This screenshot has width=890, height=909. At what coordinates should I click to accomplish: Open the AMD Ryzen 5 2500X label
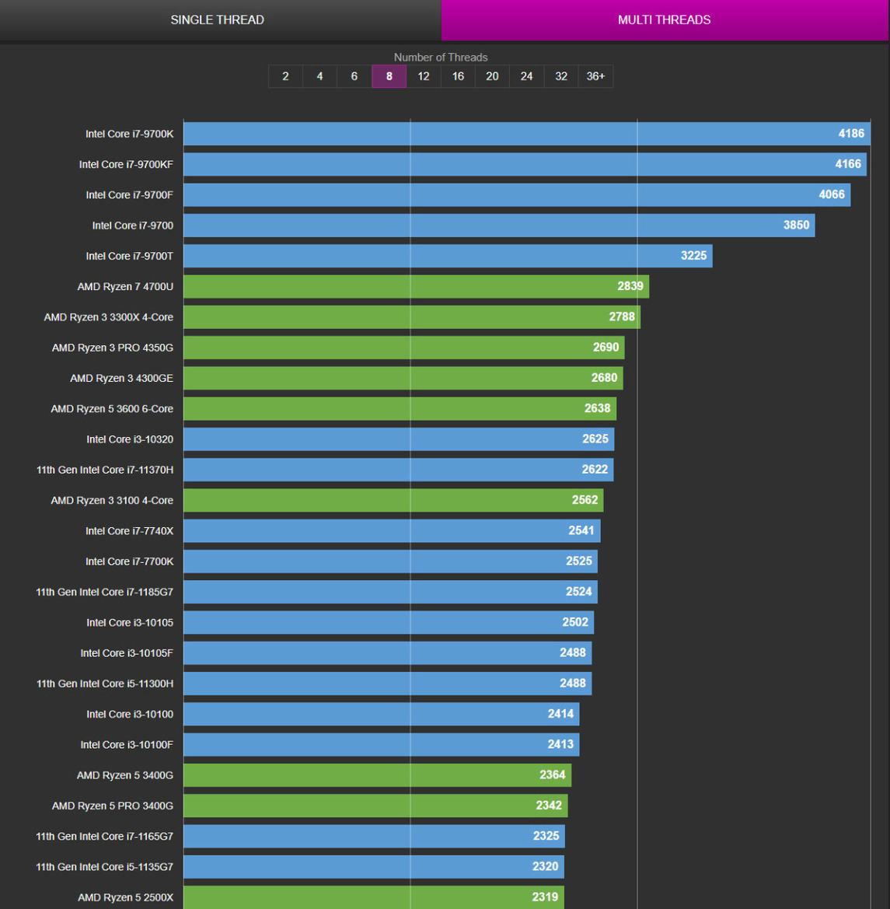click(125, 897)
